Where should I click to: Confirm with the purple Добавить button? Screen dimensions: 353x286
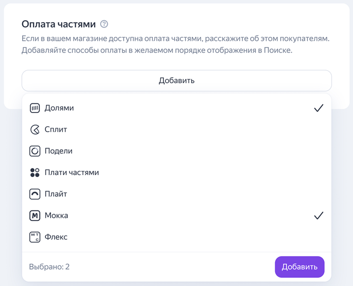(299, 267)
